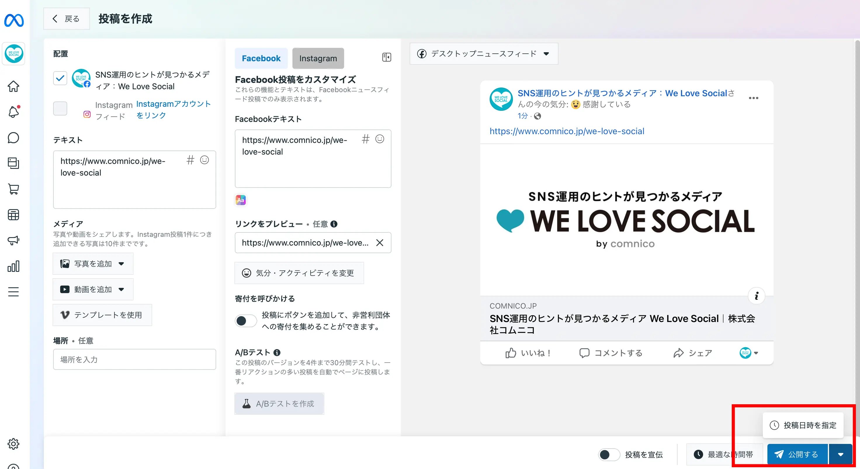Click the We Love Social preview image
This screenshot has height=469, width=860.
pos(627,220)
